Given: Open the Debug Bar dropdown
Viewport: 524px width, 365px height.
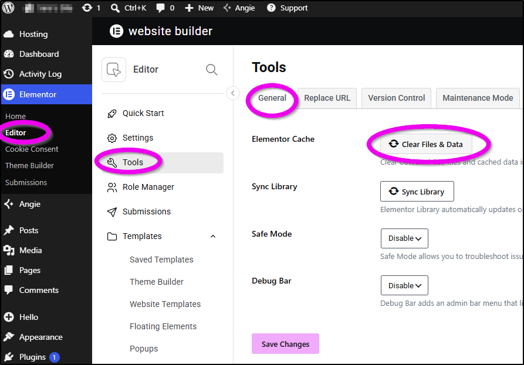Looking at the screenshot, I should pyautogui.click(x=404, y=285).
